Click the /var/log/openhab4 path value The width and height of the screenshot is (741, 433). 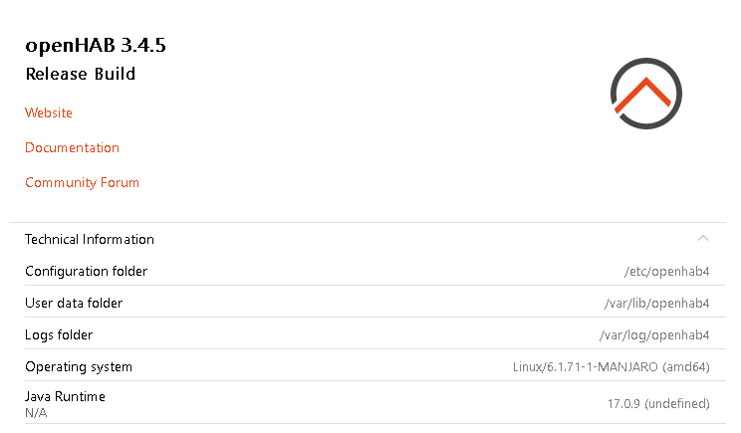coord(654,335)
